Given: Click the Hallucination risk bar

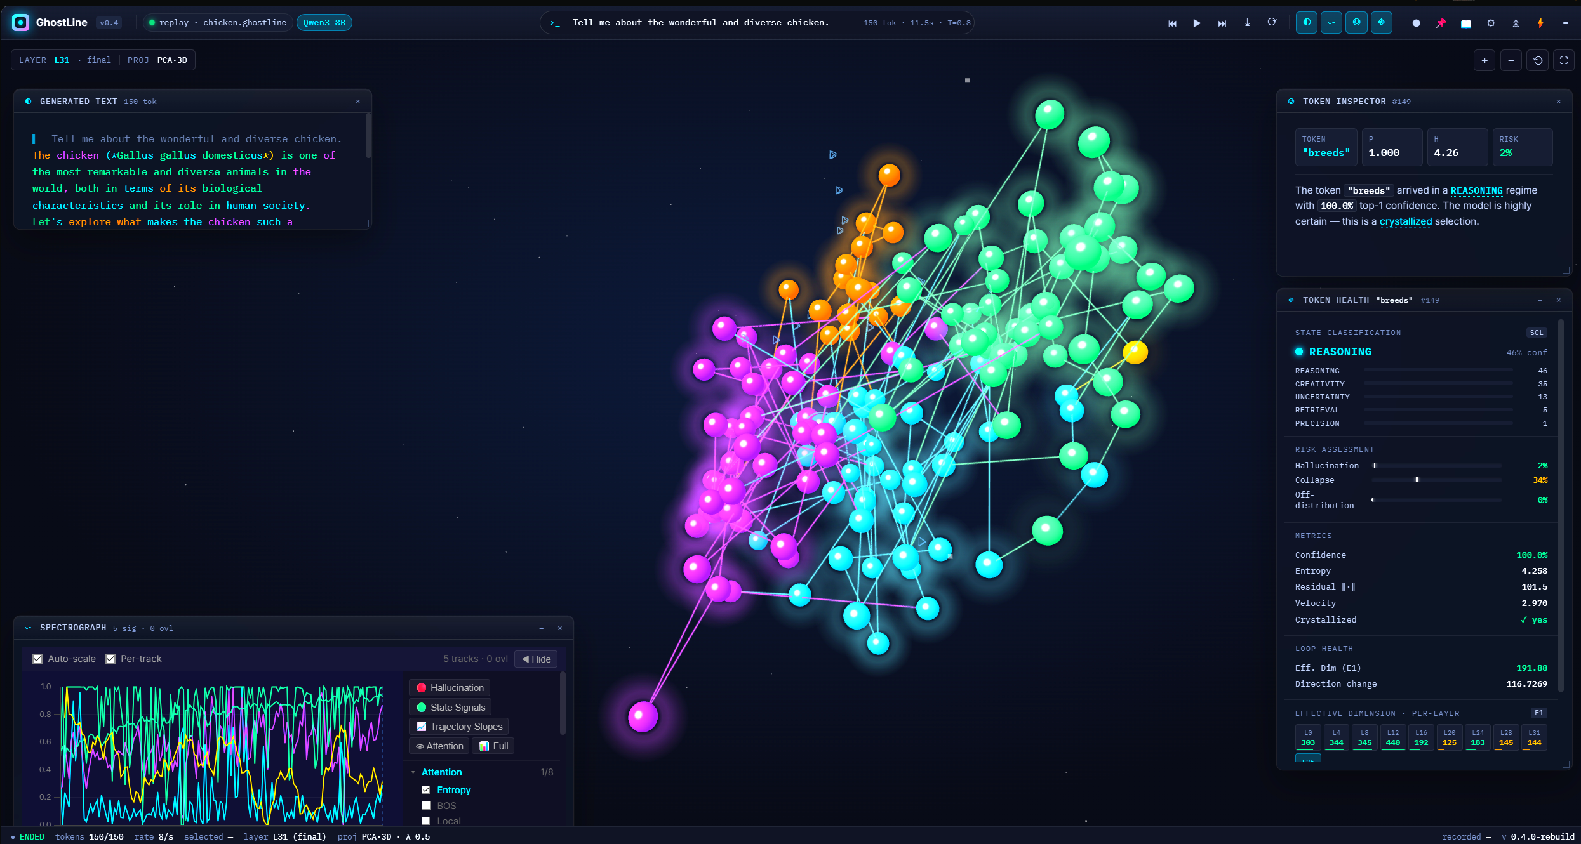Looking at the screenshot, I should 1436,466.
